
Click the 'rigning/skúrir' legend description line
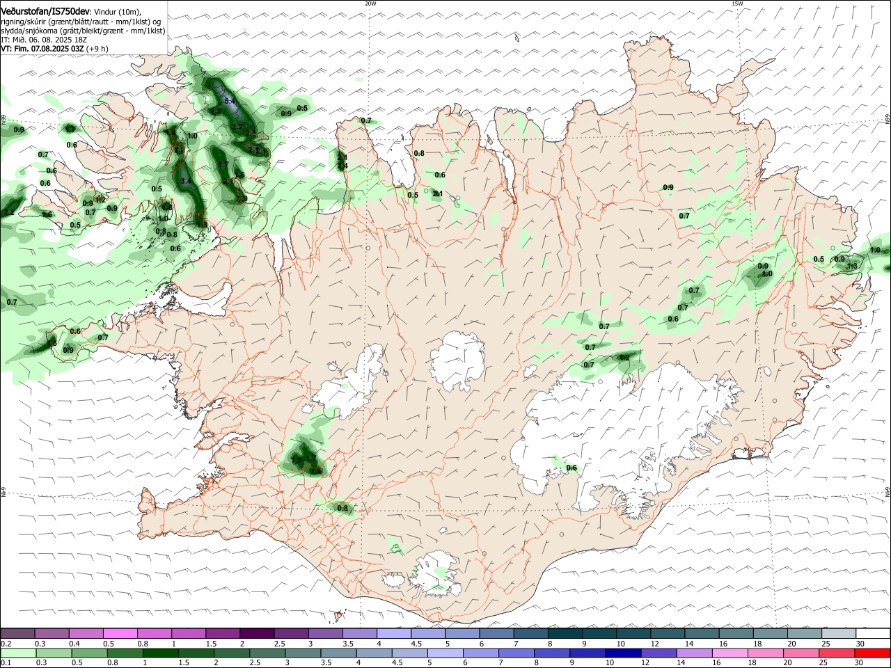pyautogui.click(x=81, y=22)
